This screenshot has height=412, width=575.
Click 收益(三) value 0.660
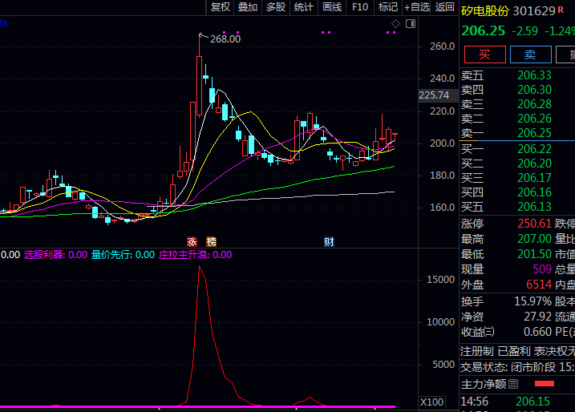(x=537, y=332)
